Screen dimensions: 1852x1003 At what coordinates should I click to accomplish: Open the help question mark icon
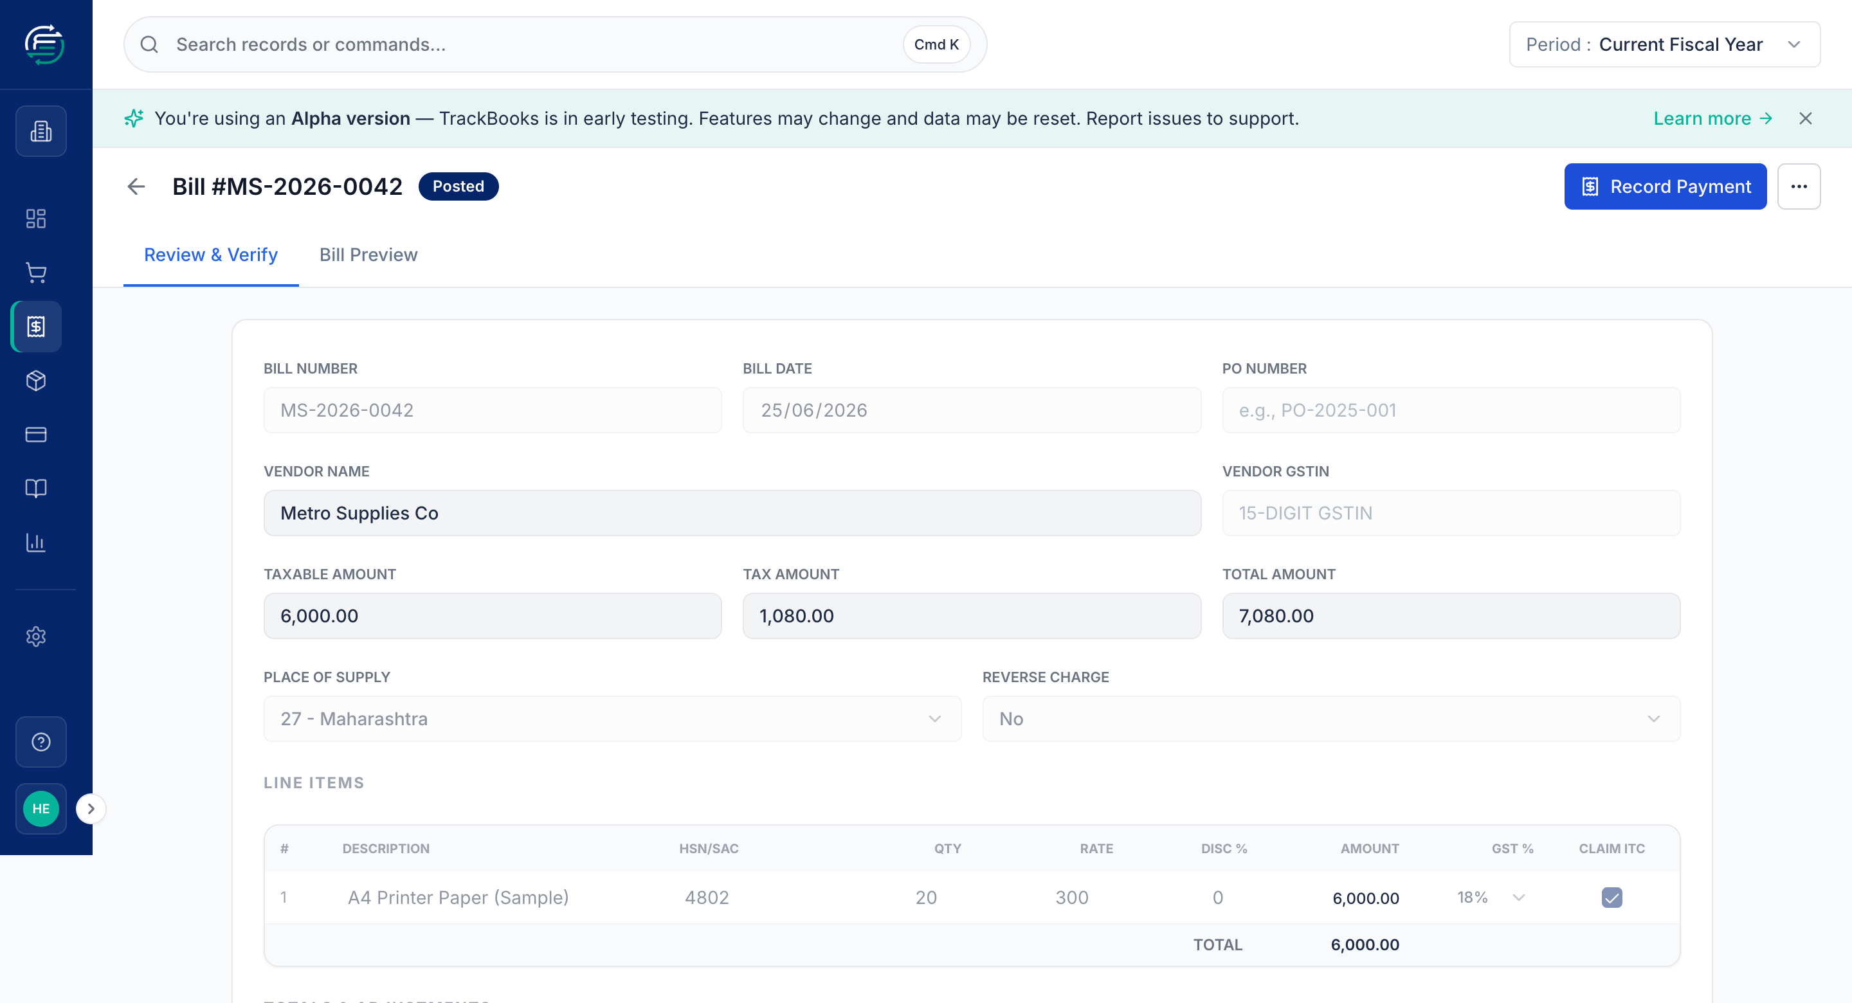point(41,742)
